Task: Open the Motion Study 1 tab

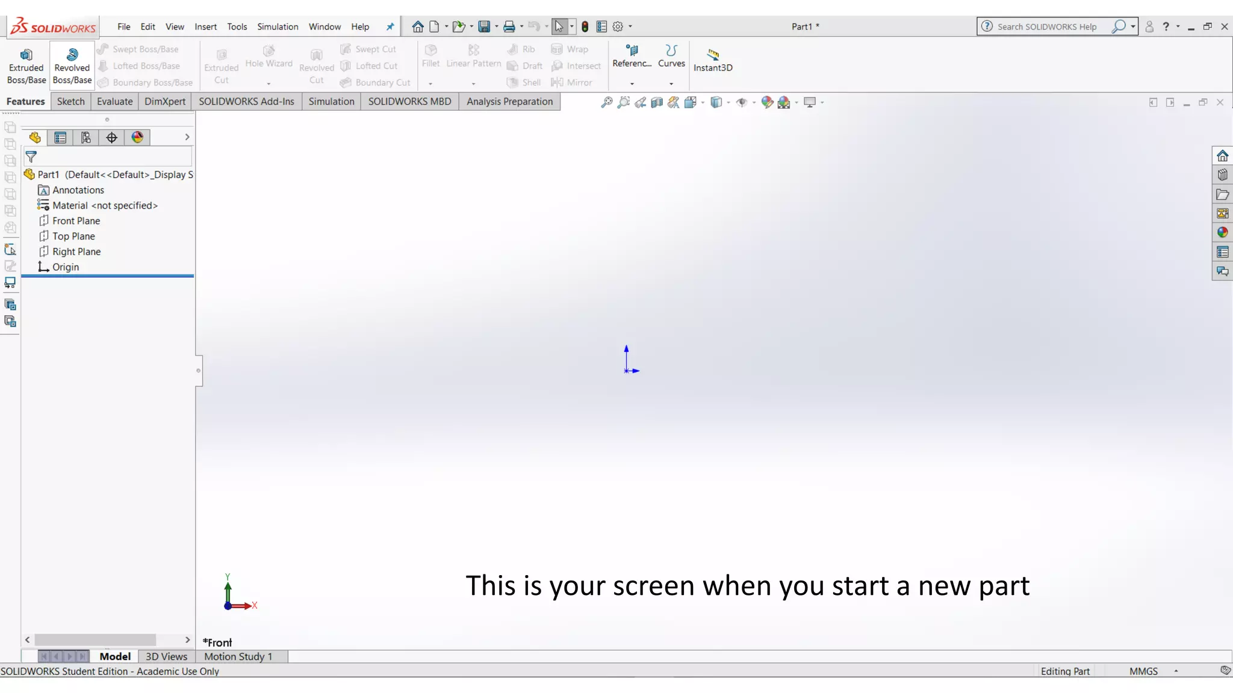Action: point(238,656)
